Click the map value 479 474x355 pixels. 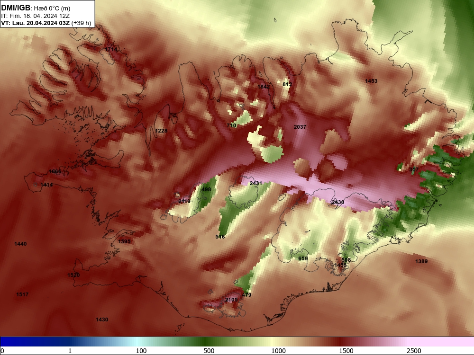[x=246, y=295]
